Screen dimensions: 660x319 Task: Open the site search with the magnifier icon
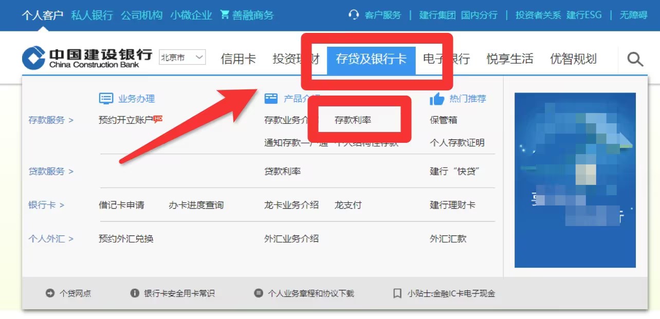click(634, 59)
